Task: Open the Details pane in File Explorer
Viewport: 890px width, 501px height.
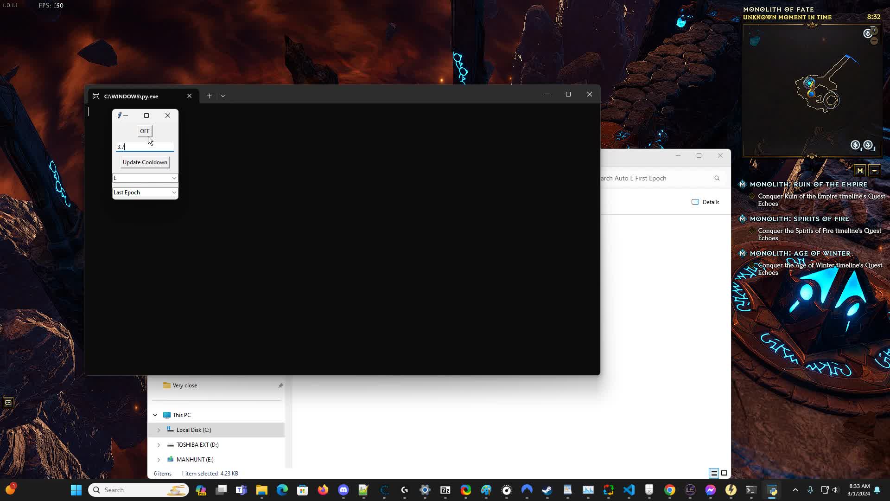Action: click(706, 202)
